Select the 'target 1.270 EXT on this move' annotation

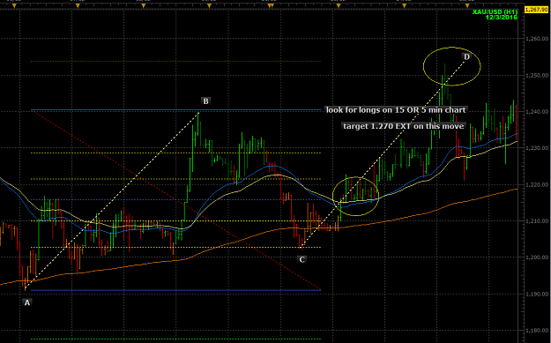pos(404,126)
